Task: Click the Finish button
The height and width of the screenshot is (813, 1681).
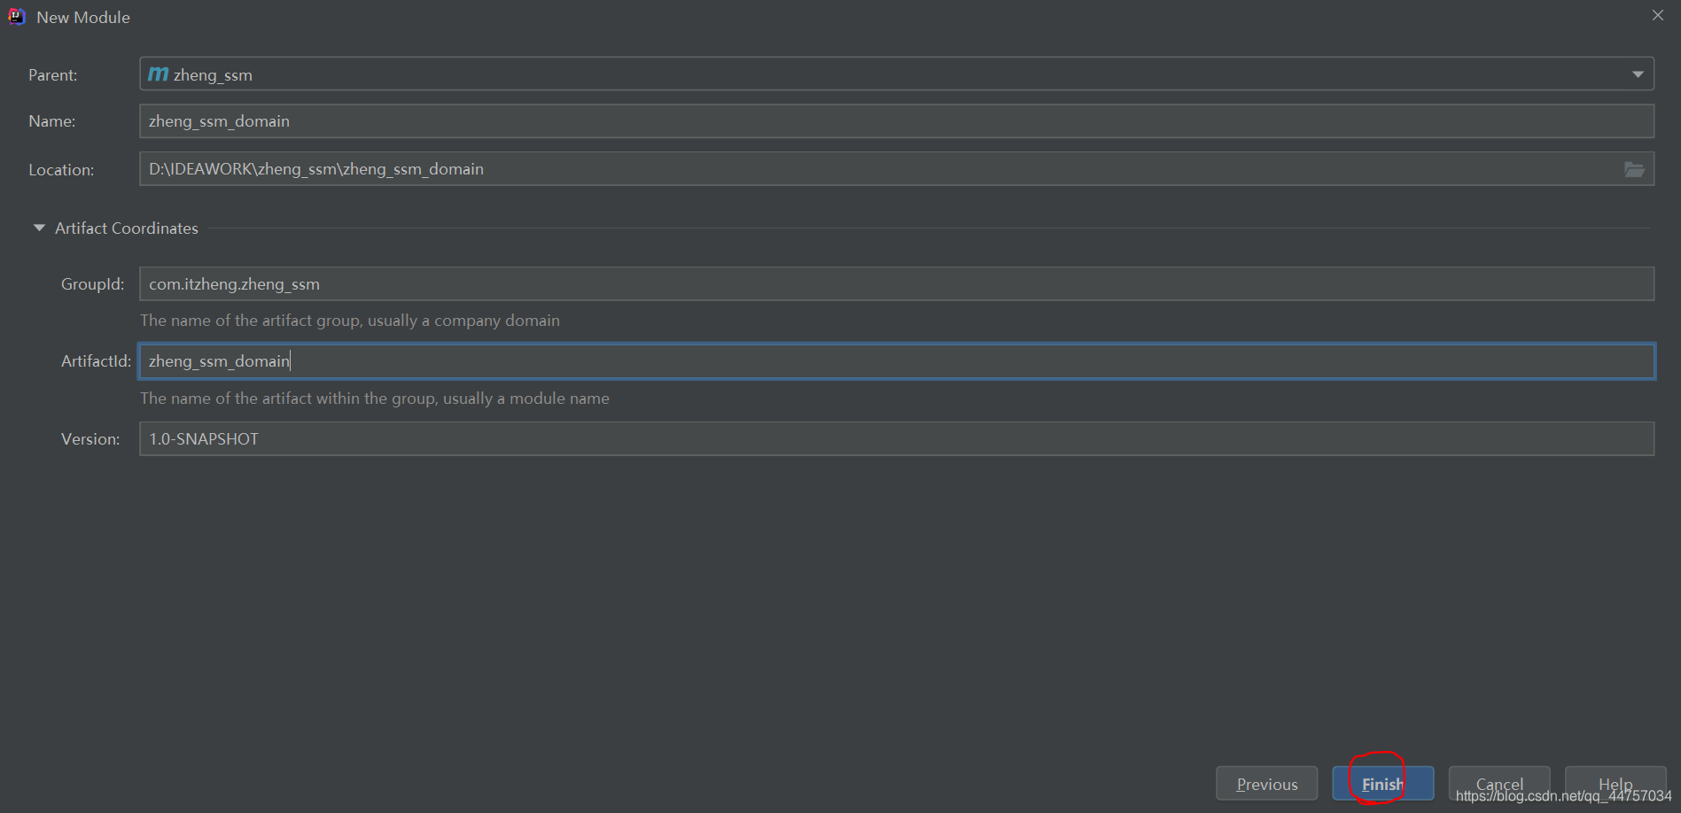Action: (1382, 784)
